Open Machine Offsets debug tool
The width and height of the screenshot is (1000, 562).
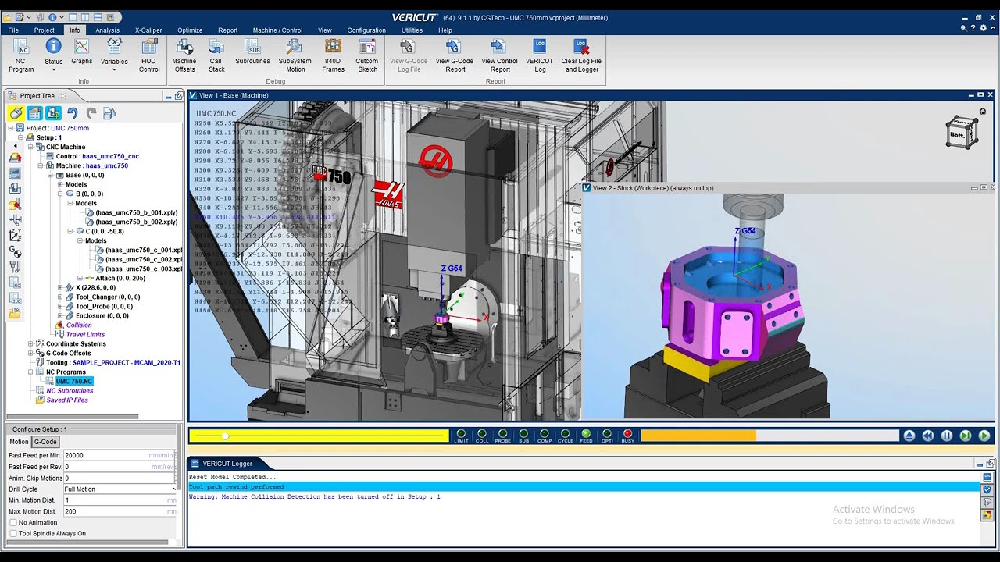click(184, 55)
